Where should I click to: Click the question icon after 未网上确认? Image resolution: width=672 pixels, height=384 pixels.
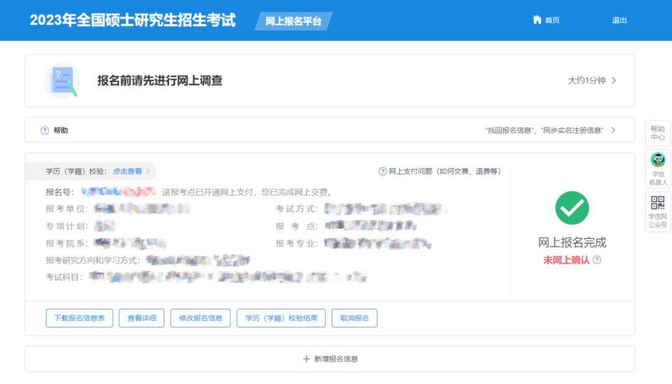click(x=596, y=260)
